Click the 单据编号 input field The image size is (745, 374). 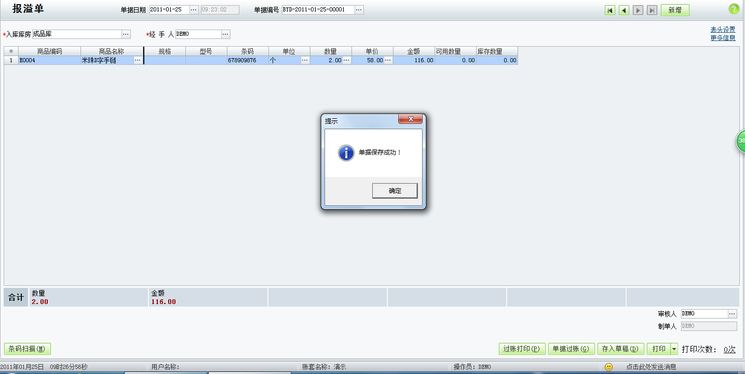318,10
